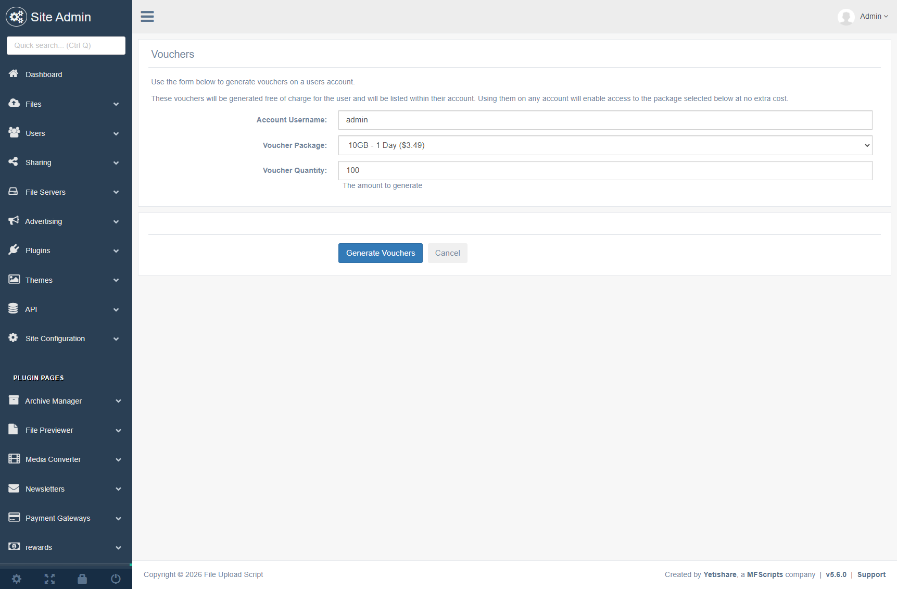
Task: Click the Cancel button
Action: (447, 253)
